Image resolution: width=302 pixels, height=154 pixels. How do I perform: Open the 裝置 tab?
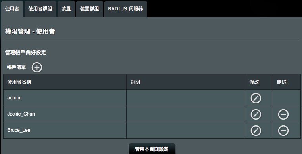coord(66,9)
